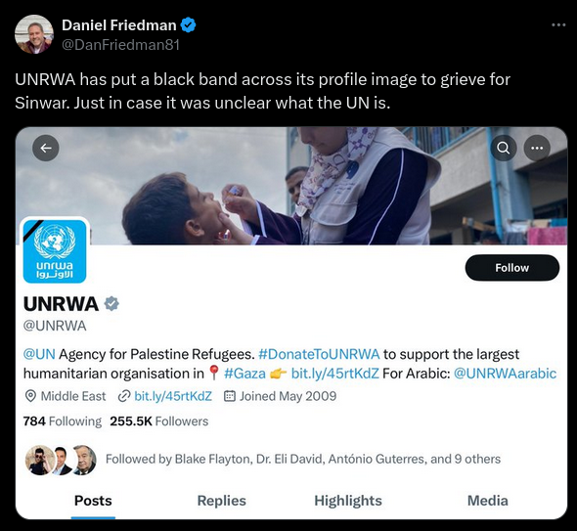Open the #DonateToUNRWA hashtag
577x531 pixels.
(x=319, y=354)
